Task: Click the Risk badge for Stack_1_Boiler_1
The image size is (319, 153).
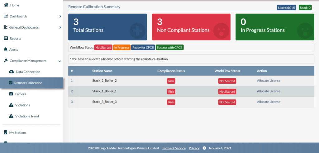Action: pos(171,91)
